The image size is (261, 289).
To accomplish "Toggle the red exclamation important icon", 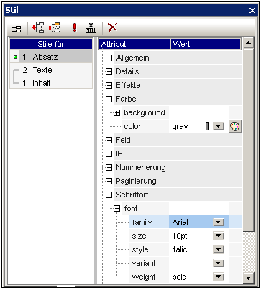I will 75,28.
